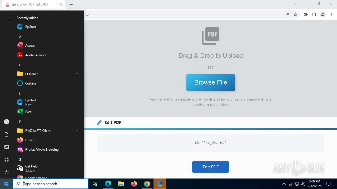Open the browser three-dot menu
Image resolution: width=337 pixels, height=189 pixels.
coord(331,14)
